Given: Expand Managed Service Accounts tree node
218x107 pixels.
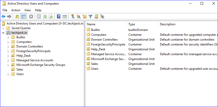Looking at the screenshot, I should click(8, 61).
